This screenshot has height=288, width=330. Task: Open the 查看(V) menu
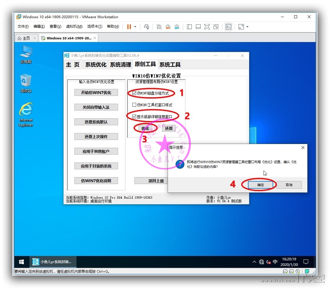pyautogui.click(x=55, y=26)
